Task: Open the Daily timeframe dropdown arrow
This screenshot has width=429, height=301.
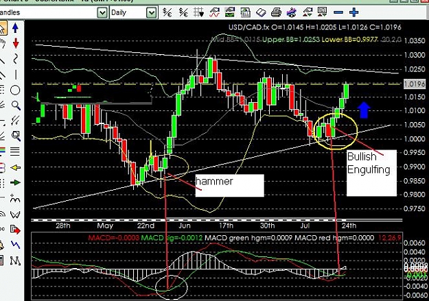Action: pyautogui.click(x=151, y=12)
